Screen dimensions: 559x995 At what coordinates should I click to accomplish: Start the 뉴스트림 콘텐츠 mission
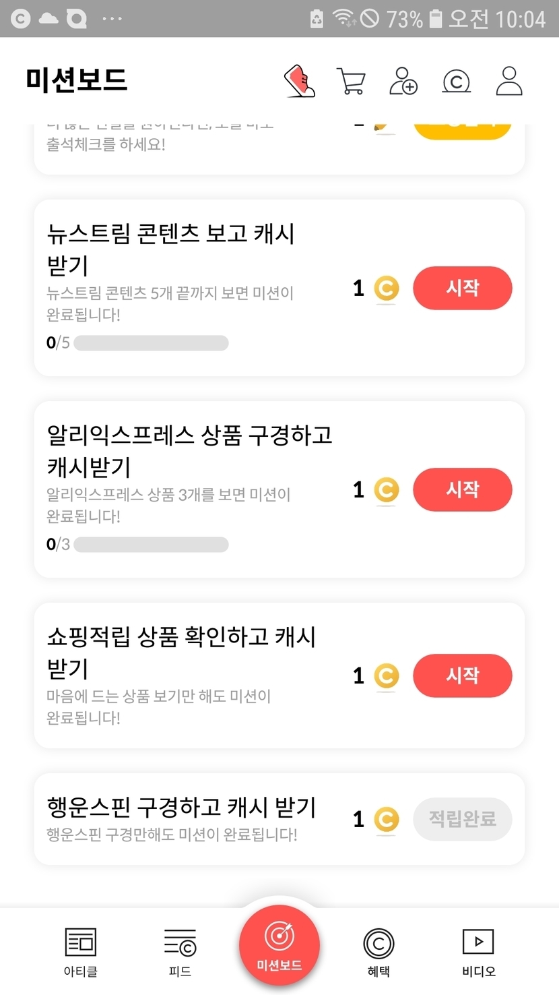[x=462, y=288]
